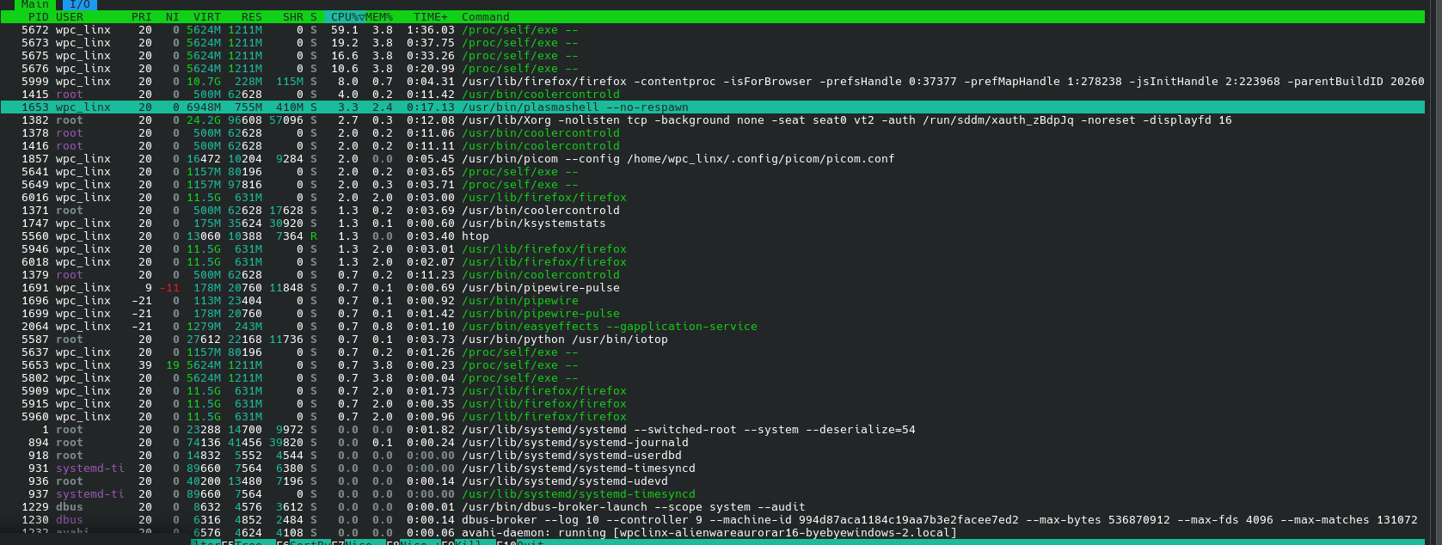
Task: Click the RES column header
Action: [x=251, y=17]
